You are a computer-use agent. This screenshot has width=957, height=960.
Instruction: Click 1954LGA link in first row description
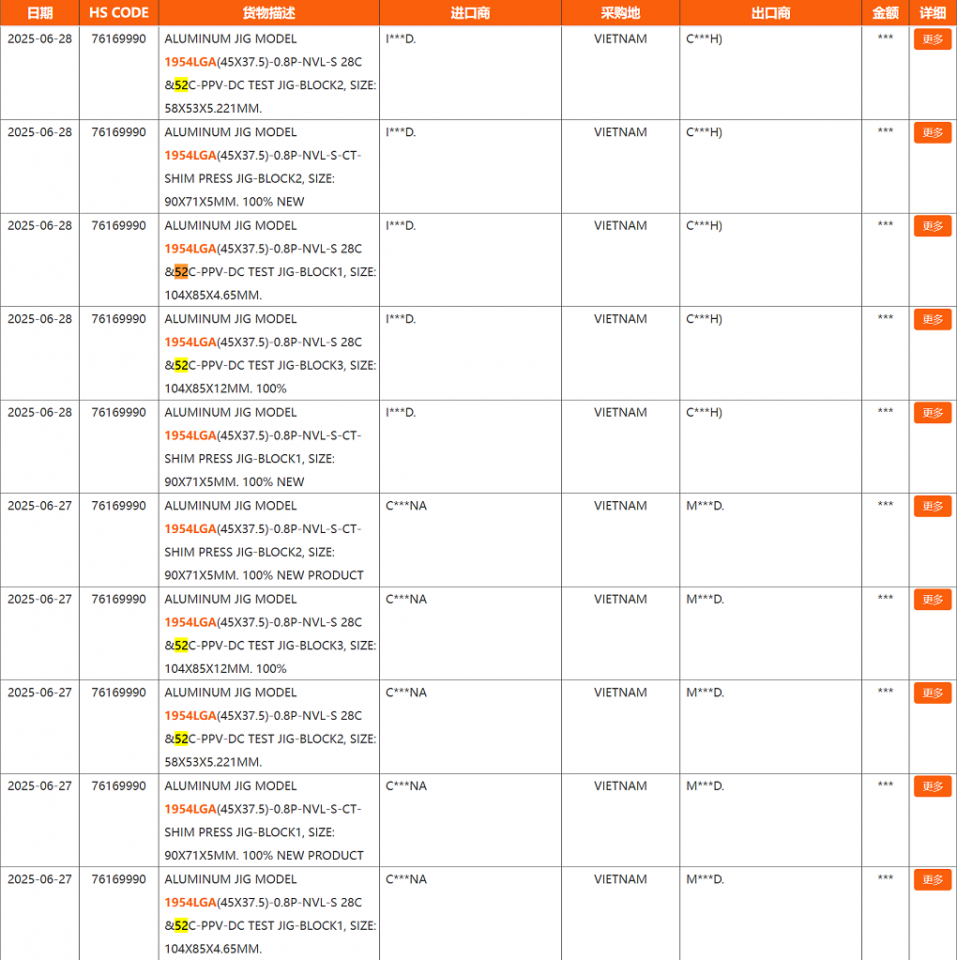pyautogui.click(x=190, y=62)
